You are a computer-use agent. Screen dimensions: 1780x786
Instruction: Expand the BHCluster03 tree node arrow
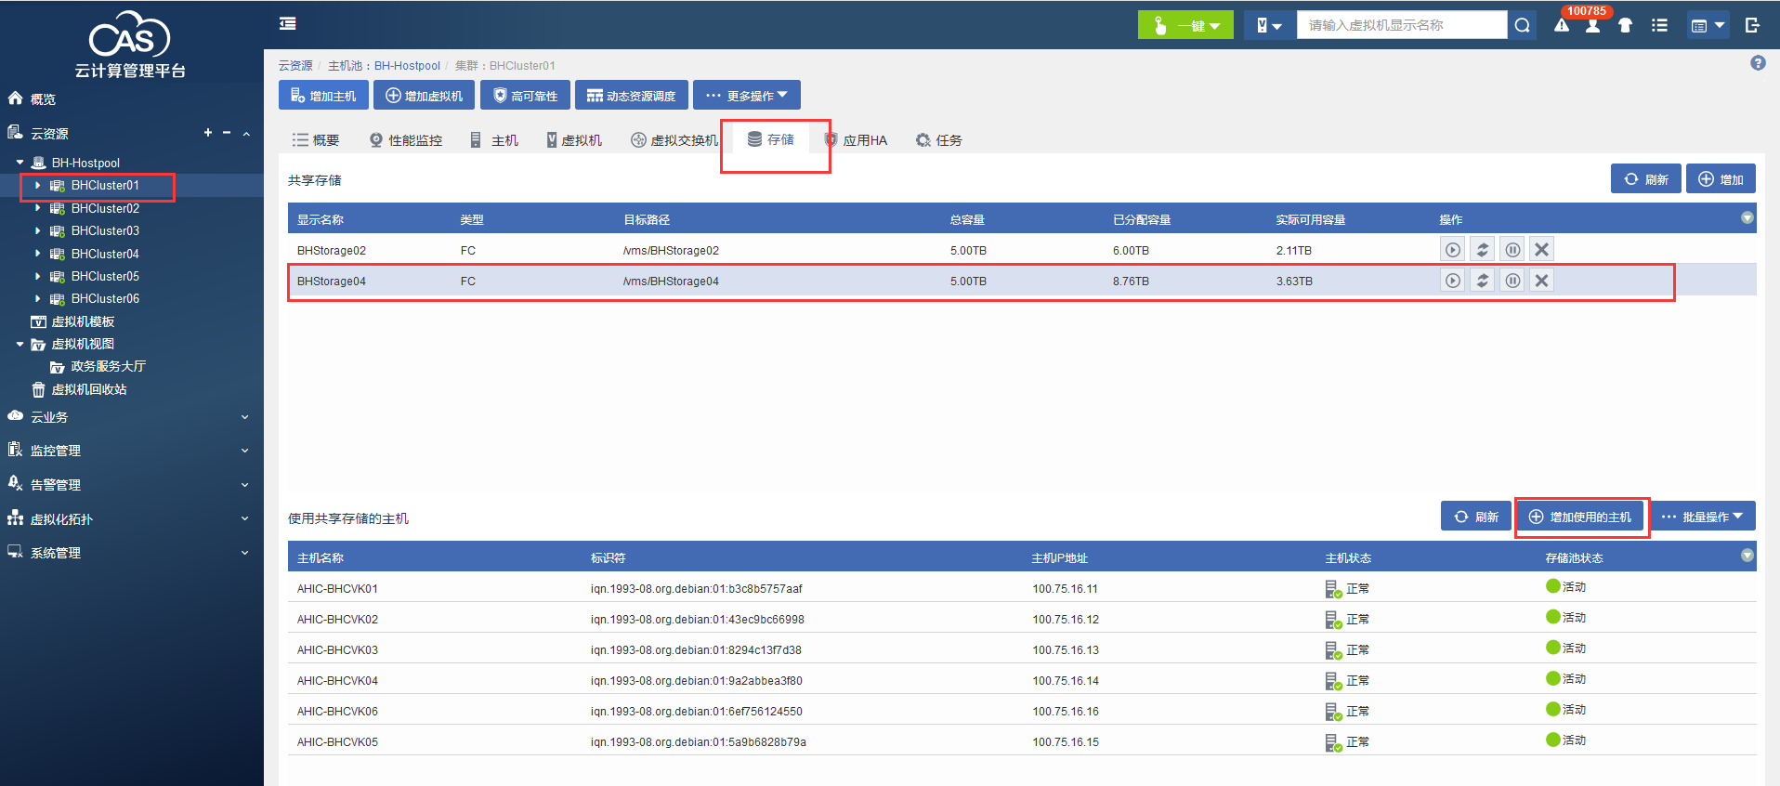pyautogui.click(x=37, y=231)
